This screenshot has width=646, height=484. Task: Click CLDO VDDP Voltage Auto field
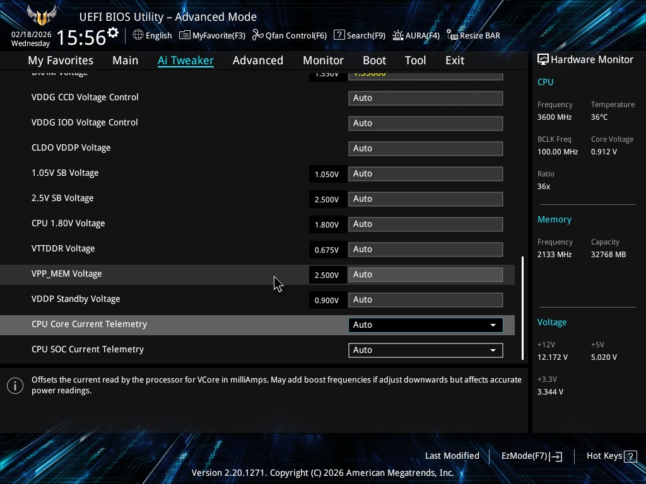click(x=426, y=149)
